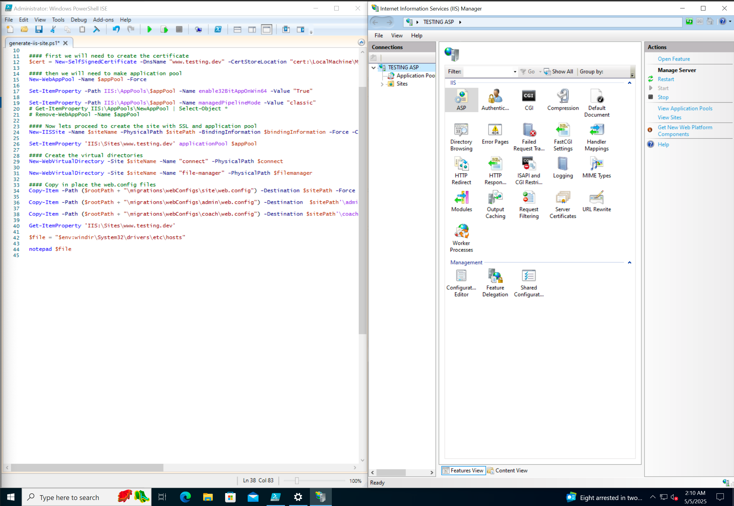
Task: Open Server Certificates feature
Action: pos(563,204)
